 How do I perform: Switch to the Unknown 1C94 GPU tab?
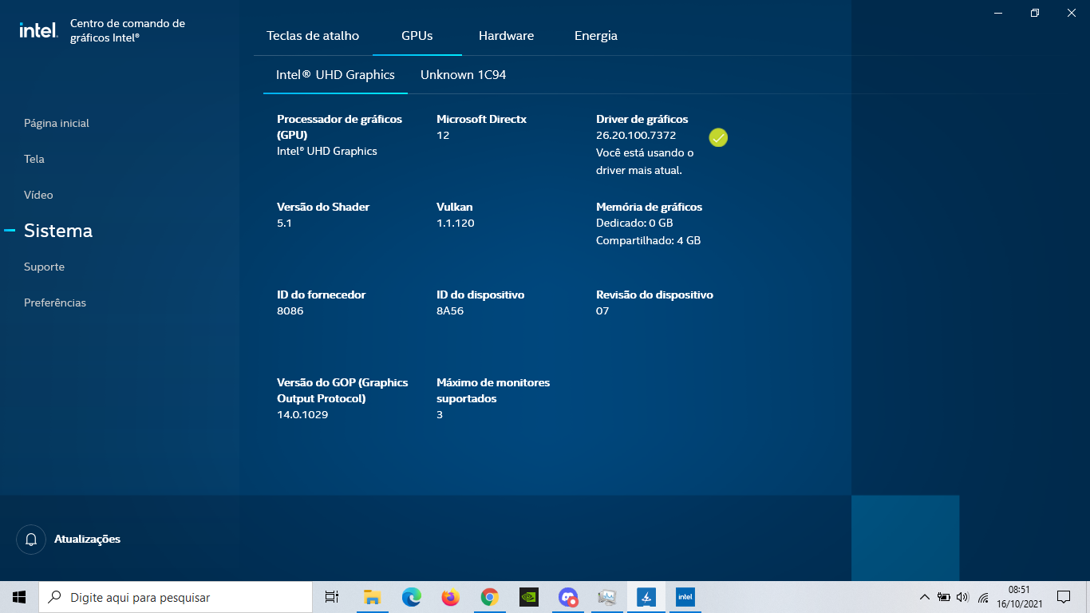(x=464, y=75)
